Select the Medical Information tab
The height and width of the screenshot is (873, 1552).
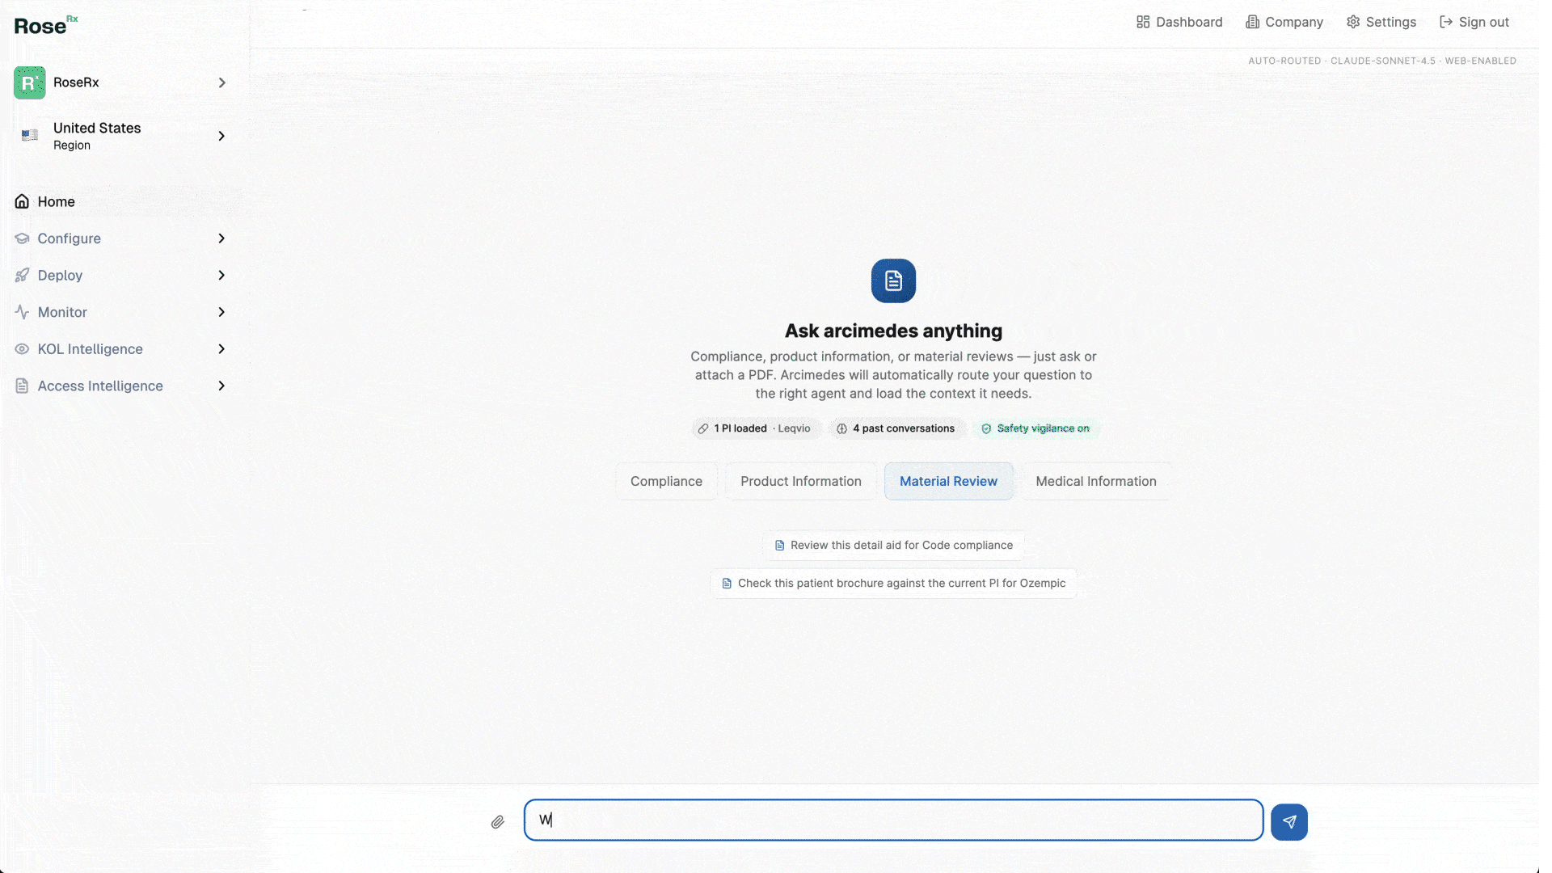click(x=1095, y=481)
